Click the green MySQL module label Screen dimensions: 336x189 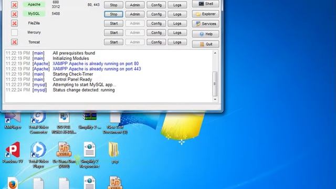pos(34,14)
